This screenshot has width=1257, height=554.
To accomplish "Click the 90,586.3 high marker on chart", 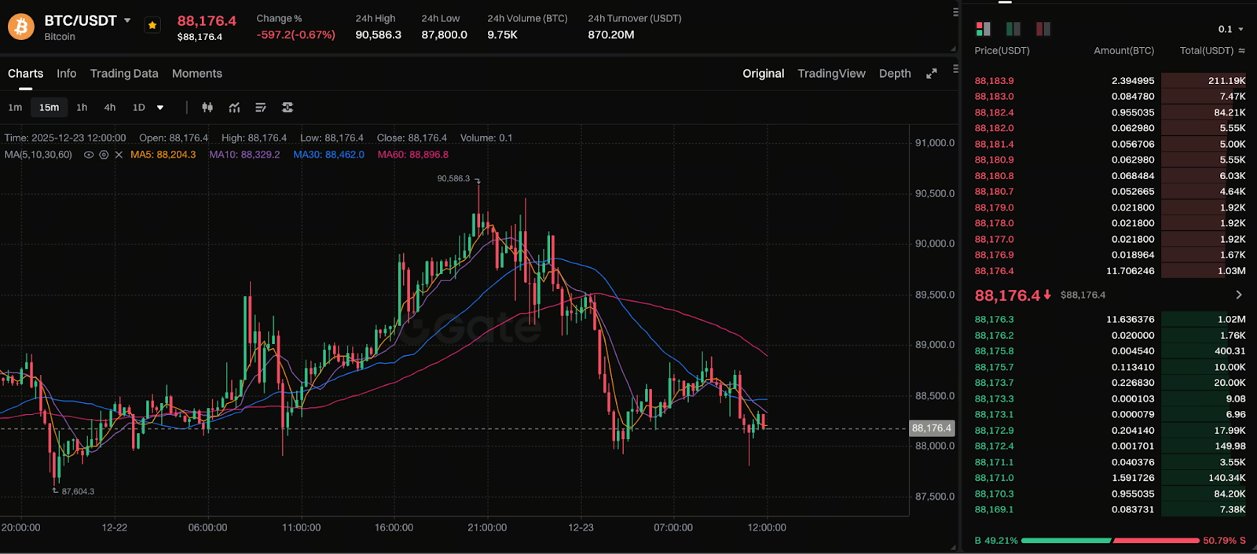I will [453, 178].
